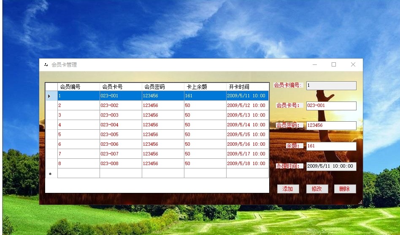Focus the 会员卡编号 input field
Screen dimensions: 400x235
click(331, 85)
